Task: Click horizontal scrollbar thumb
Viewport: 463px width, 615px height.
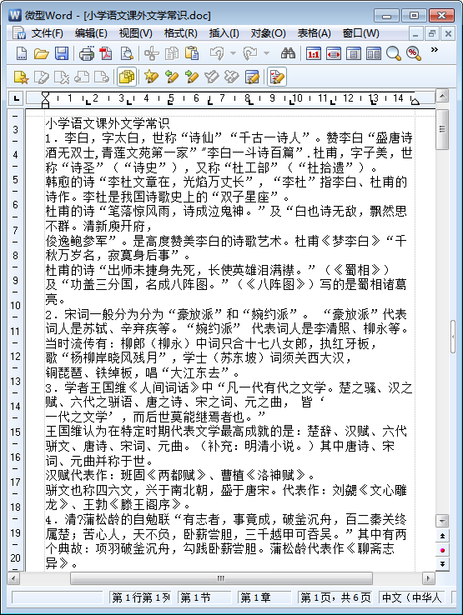Action: point(221,578)
